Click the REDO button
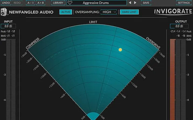 click(x=17, y=3)
